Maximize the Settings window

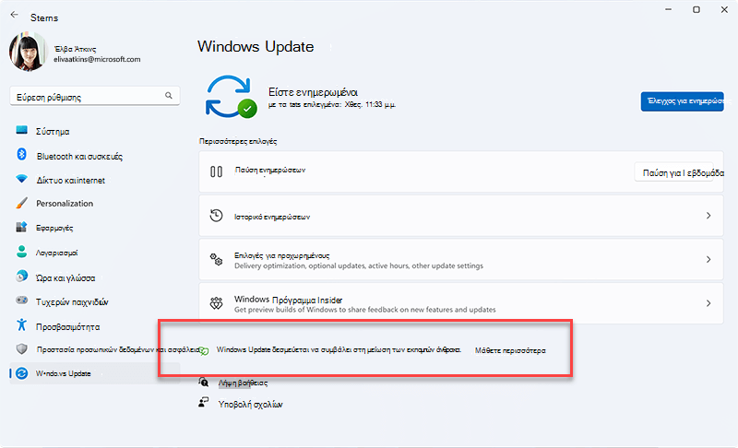click(x=696, y=9)
